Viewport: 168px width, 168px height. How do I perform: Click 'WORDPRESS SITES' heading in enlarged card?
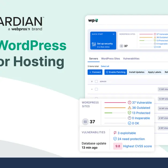(90, 104)
